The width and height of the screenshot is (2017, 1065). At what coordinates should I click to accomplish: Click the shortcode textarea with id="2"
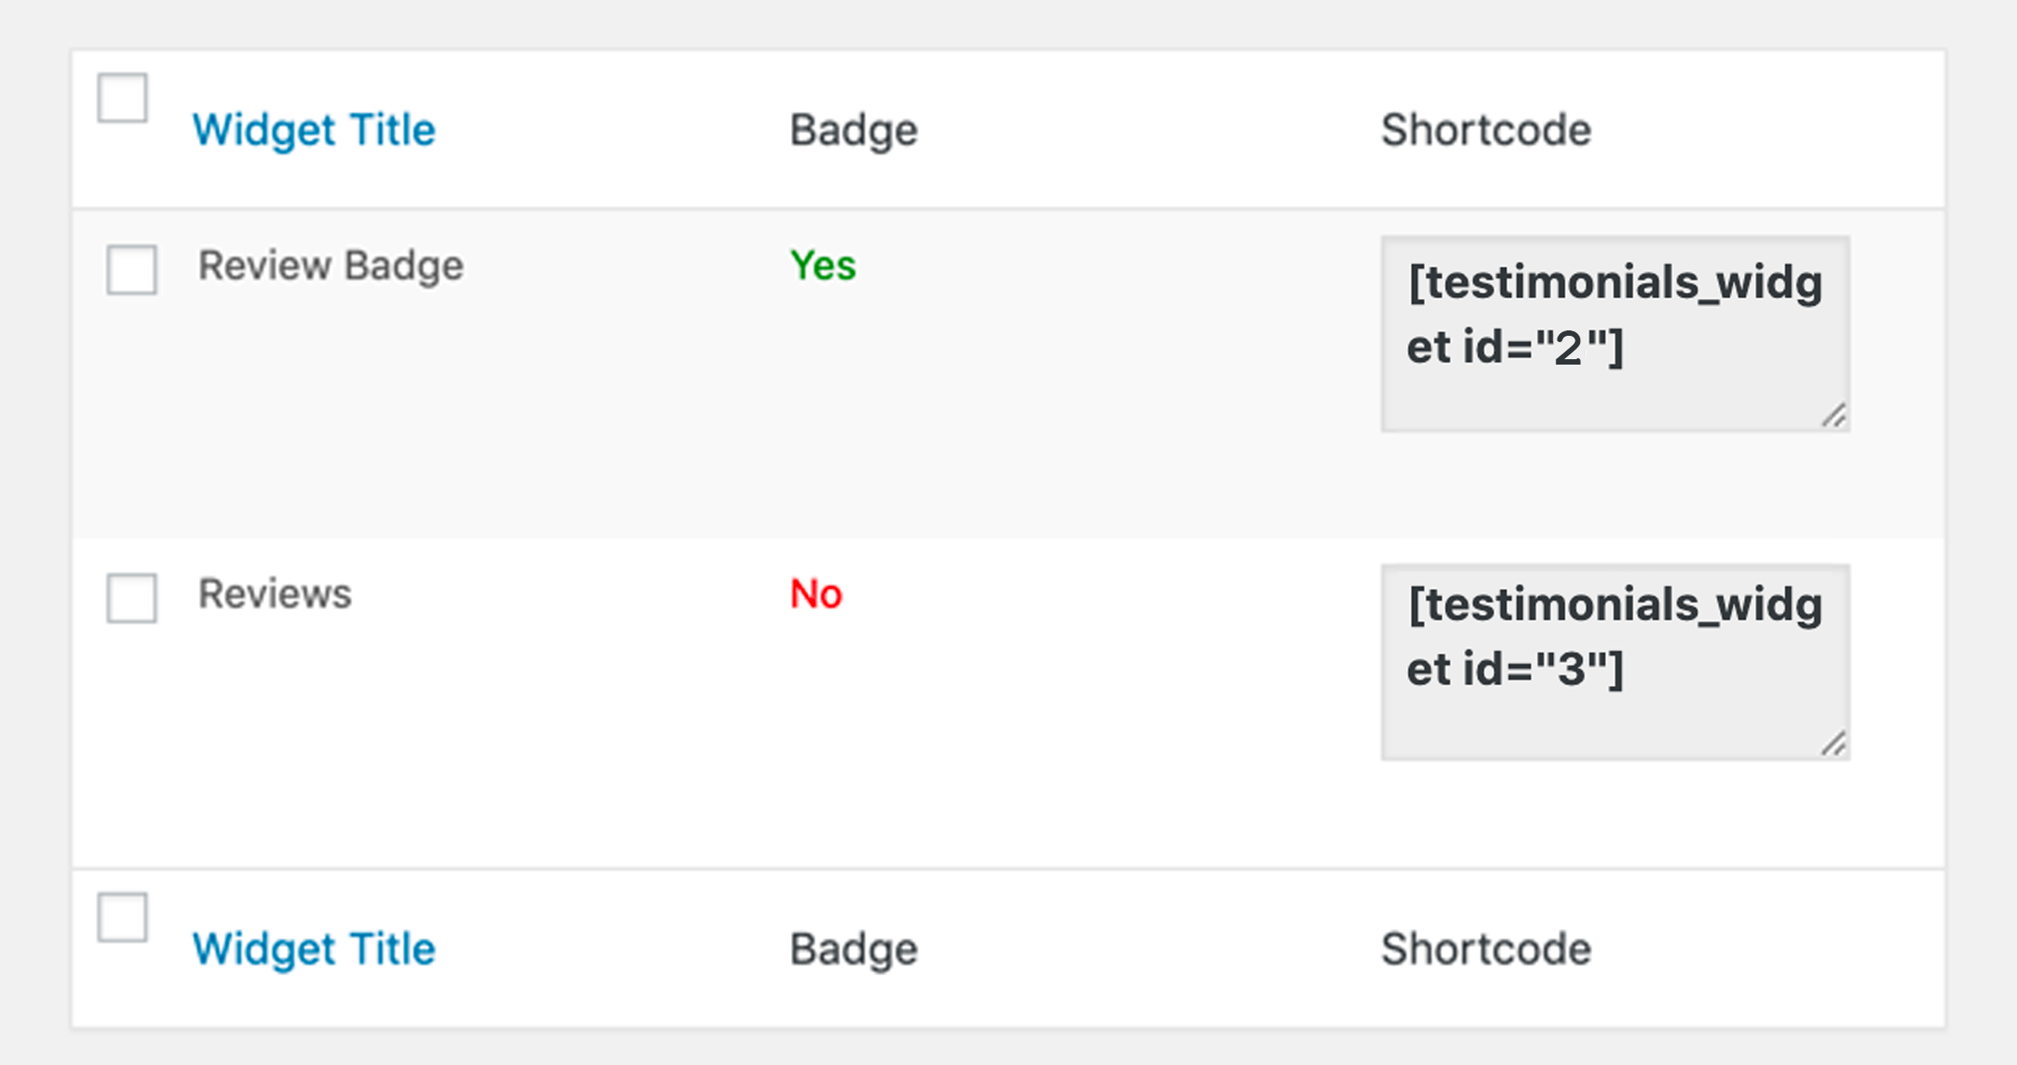1615,334
